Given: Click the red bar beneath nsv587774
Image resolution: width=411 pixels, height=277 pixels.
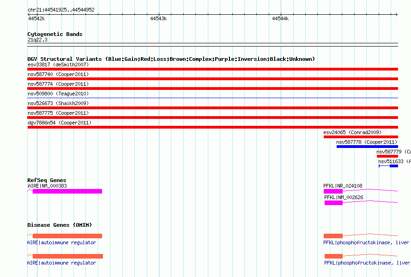Looking at the screenshot, I should pos(212,88).
